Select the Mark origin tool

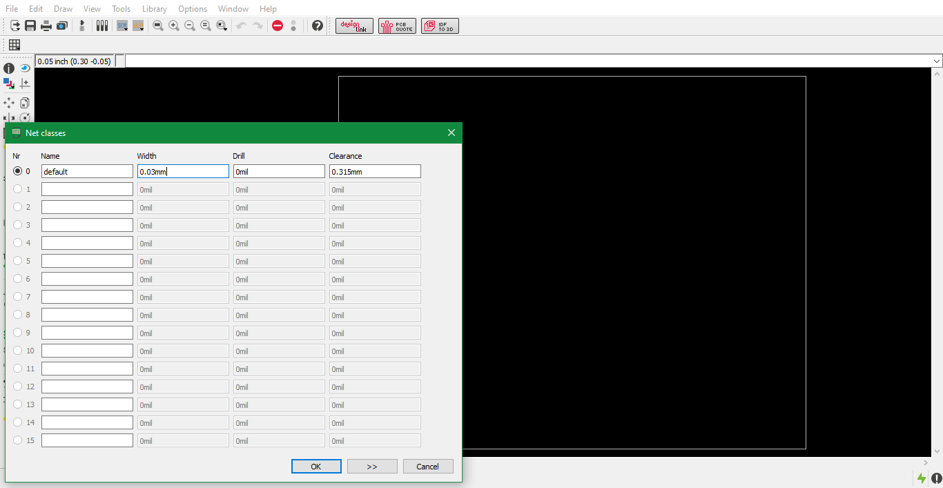pyautogui.click(x=25, y=84)
